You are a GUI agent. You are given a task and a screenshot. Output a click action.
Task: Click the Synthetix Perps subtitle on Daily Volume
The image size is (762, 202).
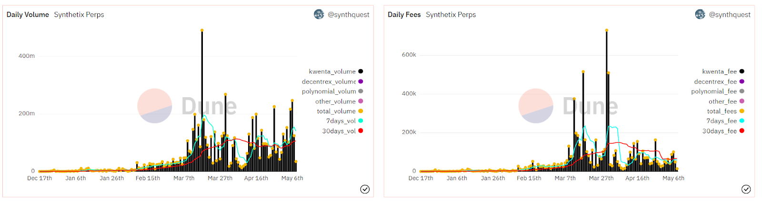pyautogui.click(x=79, y=15)
